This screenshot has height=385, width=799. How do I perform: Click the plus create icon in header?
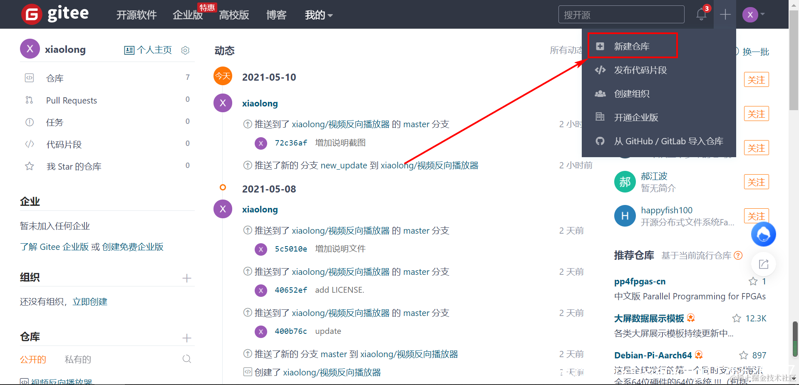point(725,15)
